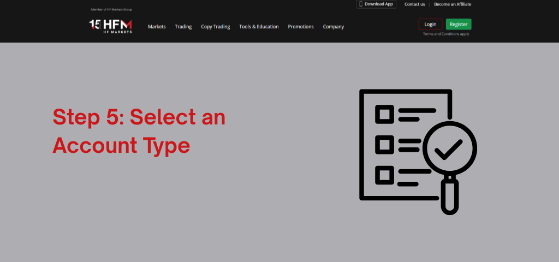Open the Markets menu
559x262 pixels.
coord(157,27)
